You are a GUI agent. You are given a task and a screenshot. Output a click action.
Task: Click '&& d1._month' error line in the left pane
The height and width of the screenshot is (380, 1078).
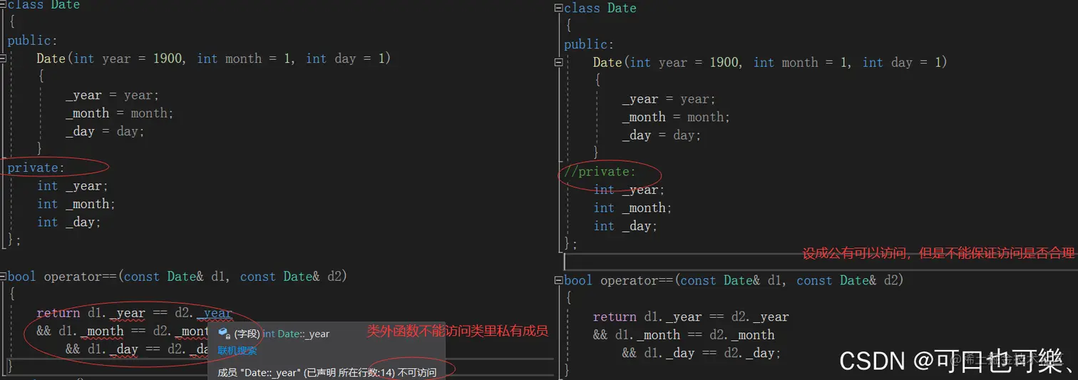pyautogui.click(x=123, y=331)
